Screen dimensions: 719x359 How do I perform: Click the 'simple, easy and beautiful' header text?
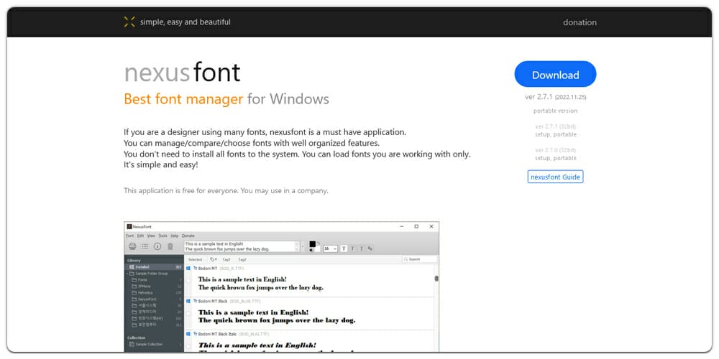point(186,22)
